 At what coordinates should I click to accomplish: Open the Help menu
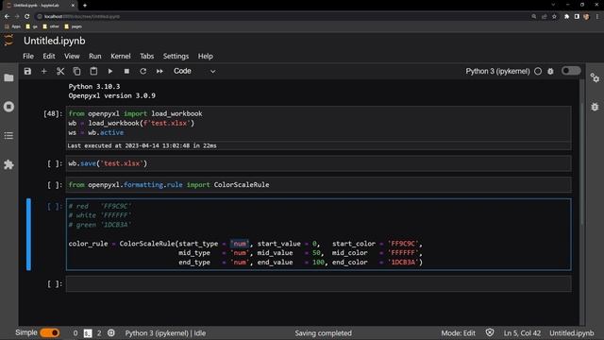tap(206, 57)
